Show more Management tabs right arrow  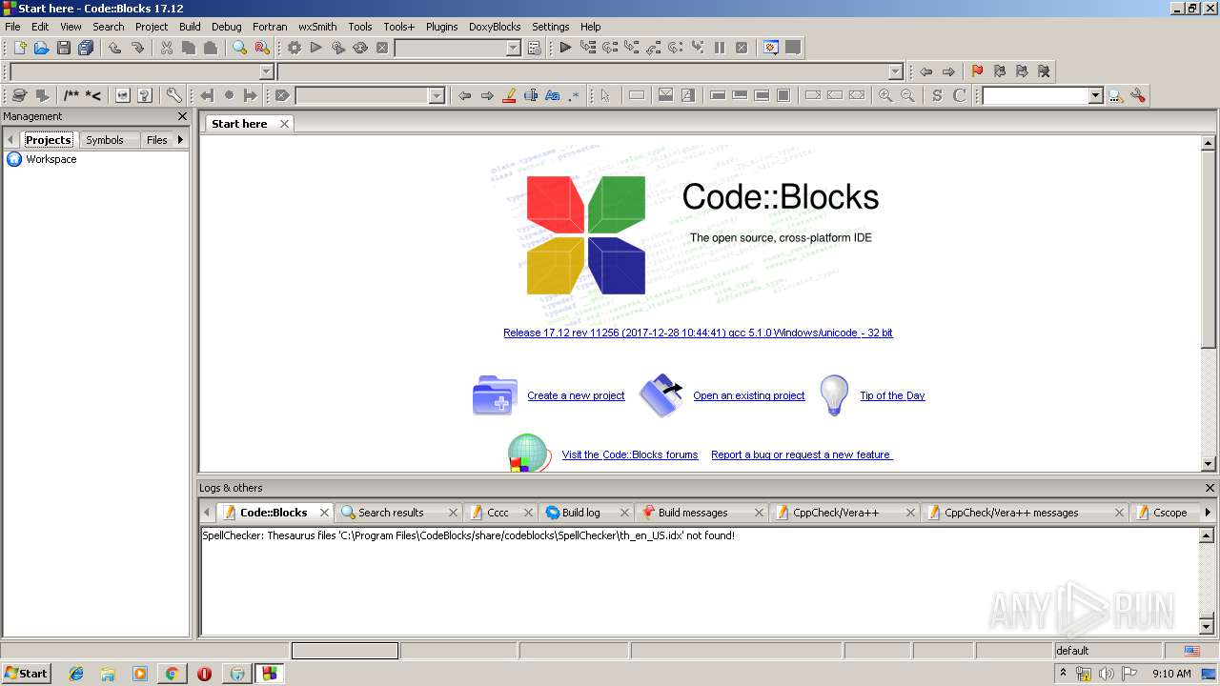pyautogui.click(x=180, y=140)
